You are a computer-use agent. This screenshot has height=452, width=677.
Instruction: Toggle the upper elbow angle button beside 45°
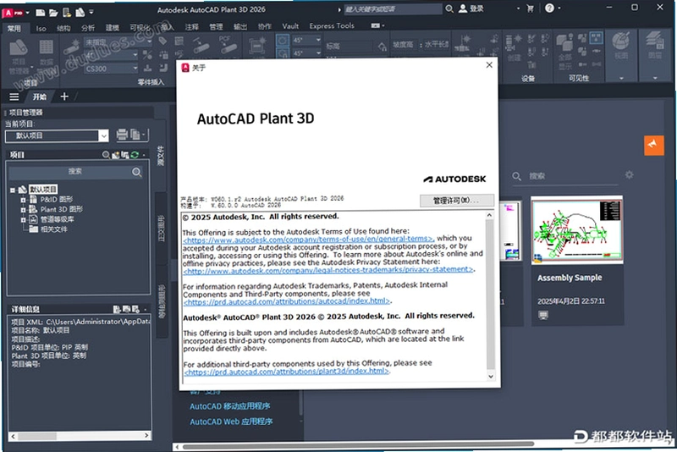(x=283, y=40)
